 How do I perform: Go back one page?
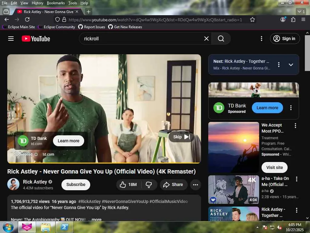pyautogui.click(x=7, y=19)
